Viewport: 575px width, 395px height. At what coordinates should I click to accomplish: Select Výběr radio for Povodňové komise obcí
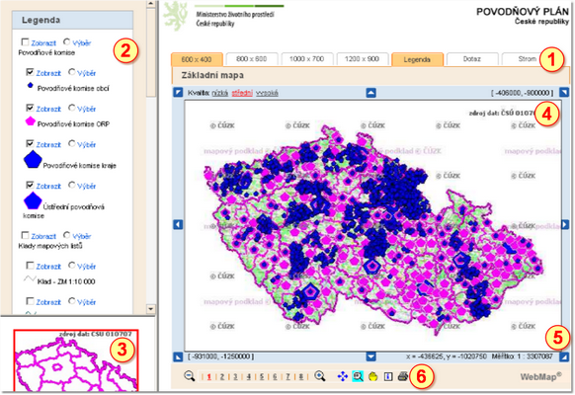coord(72,72)
